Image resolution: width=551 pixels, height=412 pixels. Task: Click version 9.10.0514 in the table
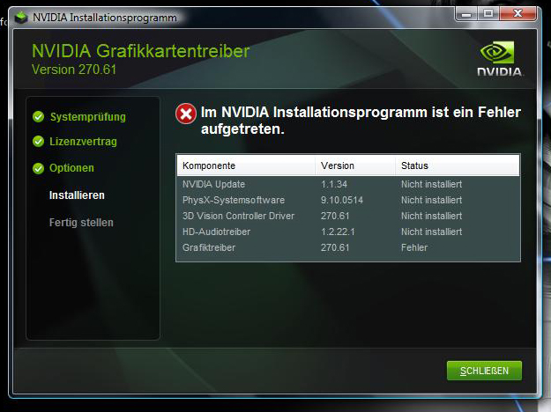pos(342,200)
